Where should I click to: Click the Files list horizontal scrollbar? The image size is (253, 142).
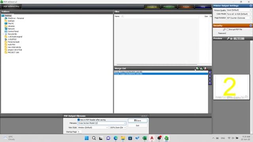coord(157,64)
